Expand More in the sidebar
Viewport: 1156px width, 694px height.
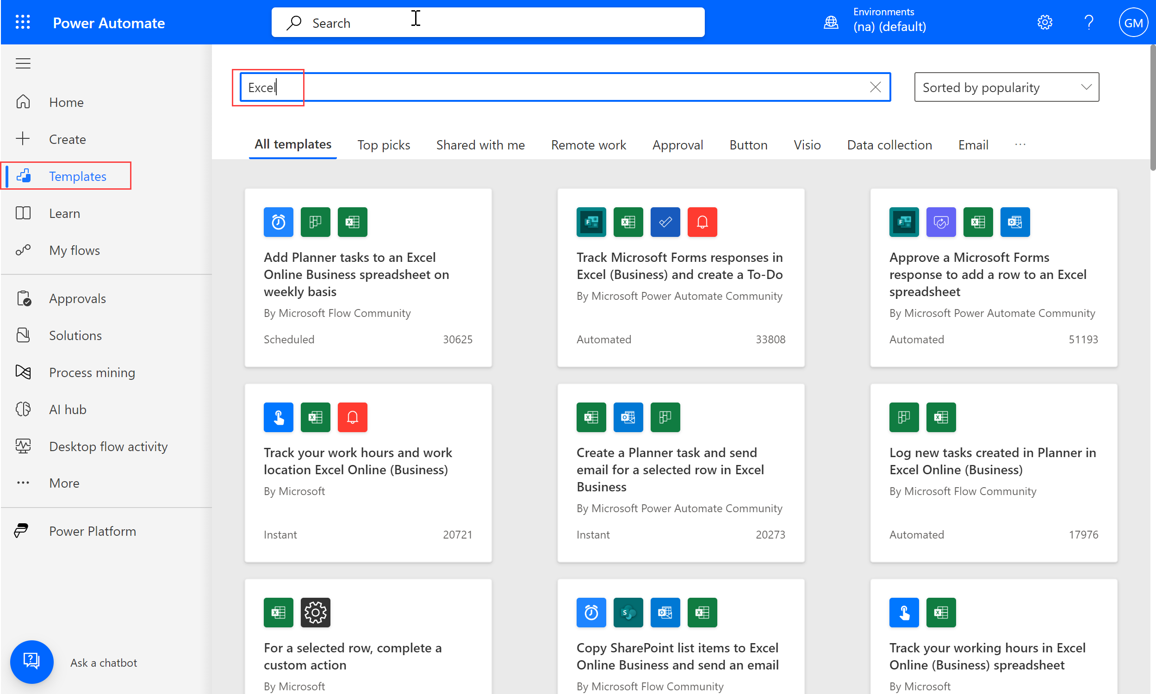(64, 483)
